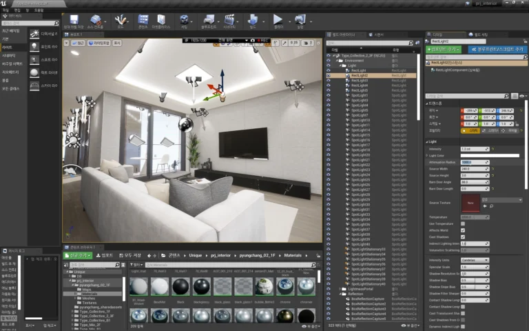Click the reset arrow next to Intensity
This screenshot has height=331, width=529.
[492, 149]
